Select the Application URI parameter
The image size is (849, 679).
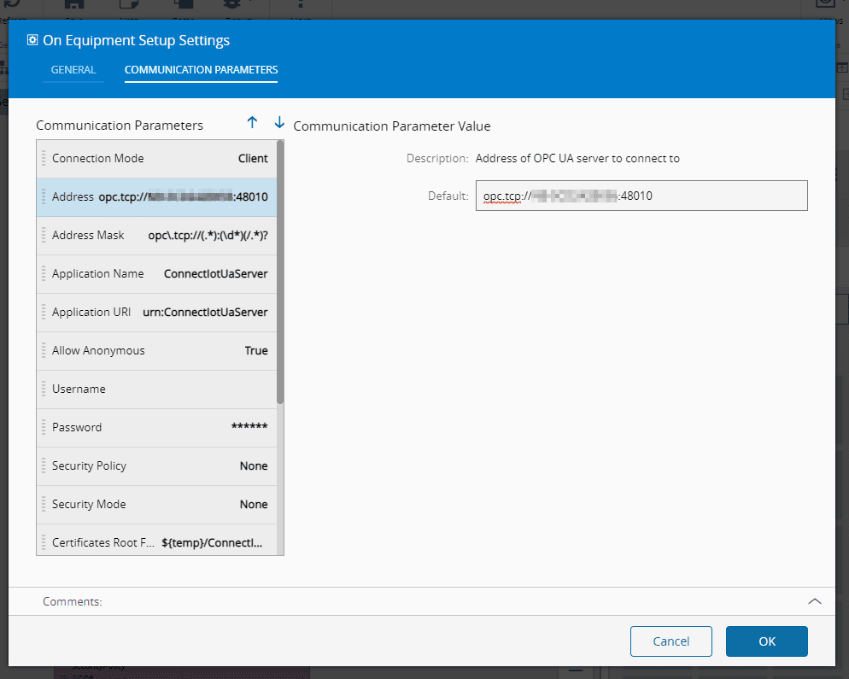click(160, 312)
